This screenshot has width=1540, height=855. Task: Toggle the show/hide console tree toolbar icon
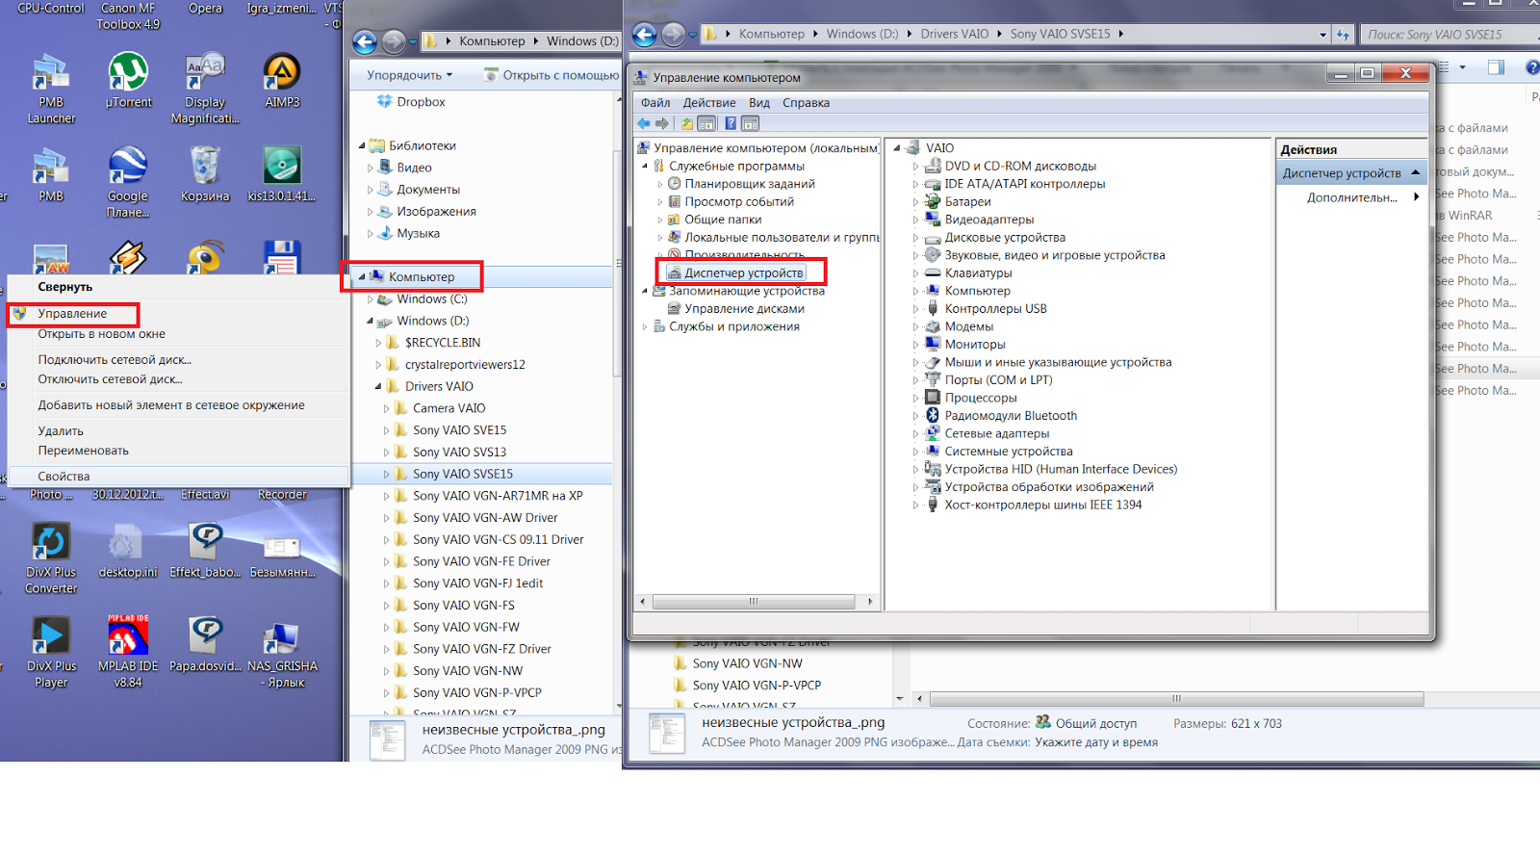pyautogui.click(x=706, y=123)
